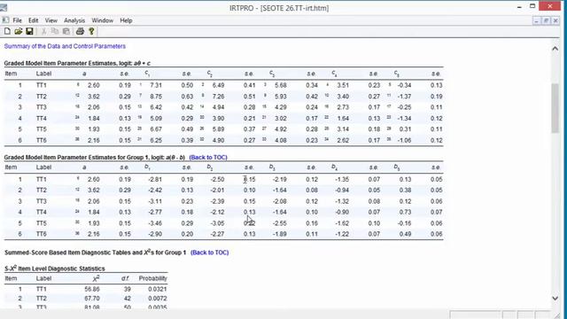Select value 8.75 in TT2 row
Screen dimensions: 567x319
156,97
